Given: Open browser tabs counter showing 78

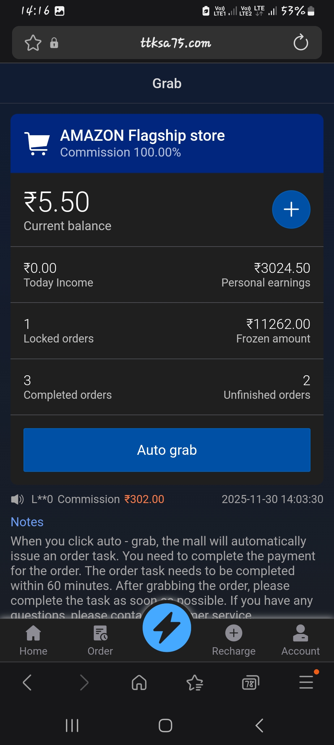Looking at the screenshot, I should [250, 682].
